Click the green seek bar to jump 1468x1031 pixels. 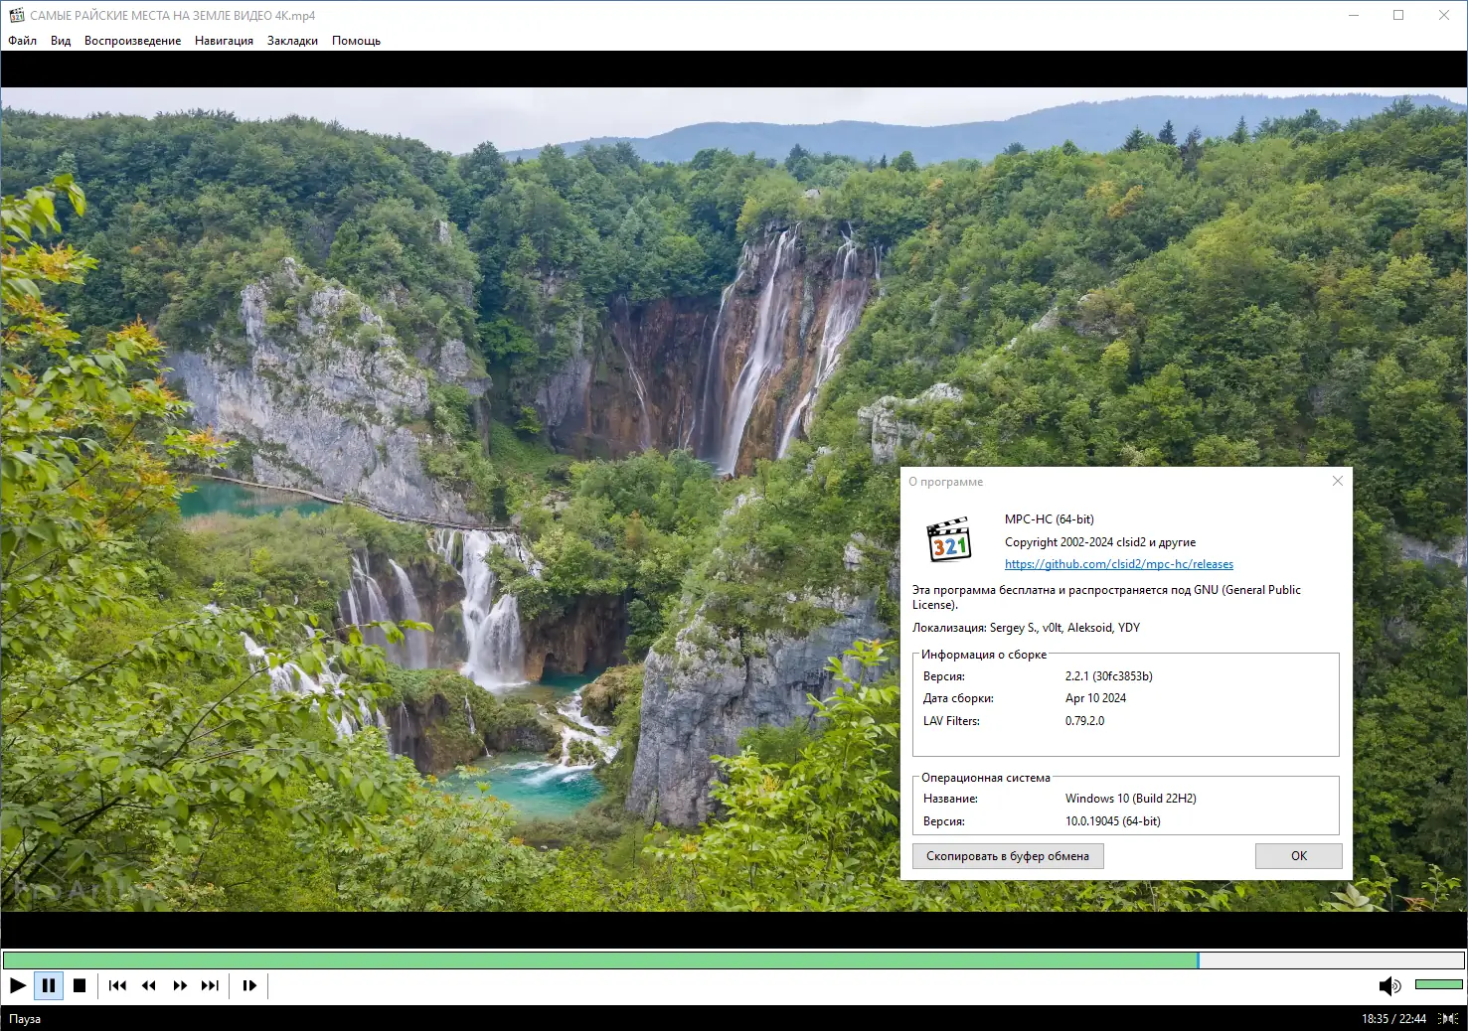click(734, 960)
